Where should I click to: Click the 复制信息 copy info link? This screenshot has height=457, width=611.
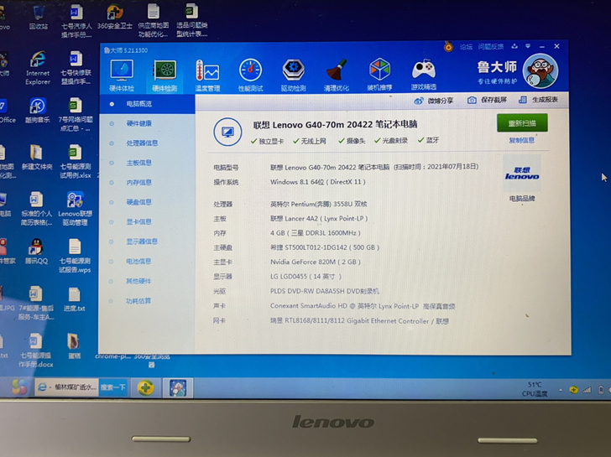click(x=521, y=140)
